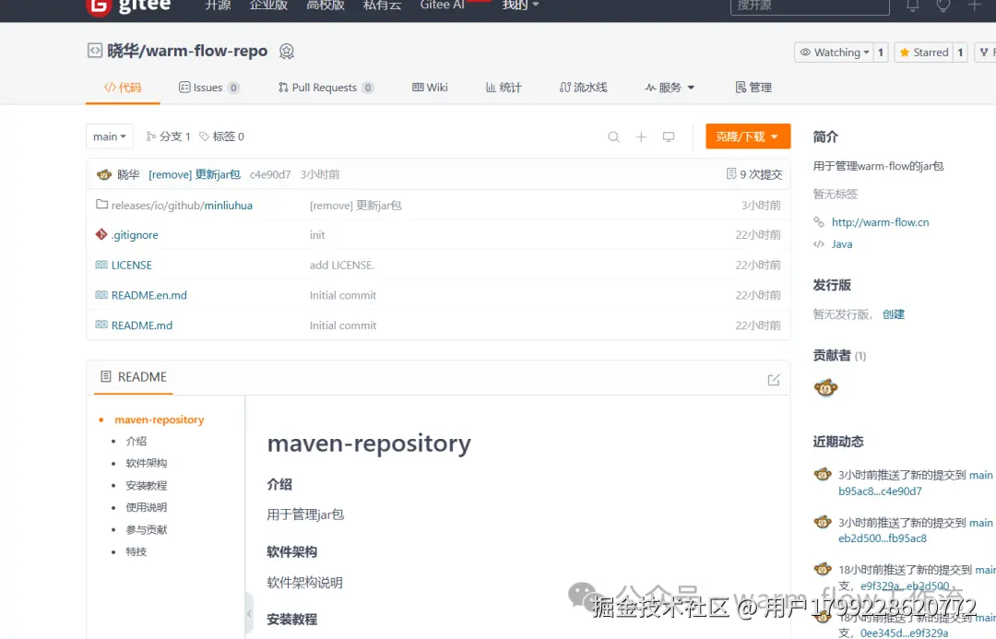Image resolution: width=996 pixels, height=639 pixels.
Task: Click the Gitee AI header link
Action: coord(443,6)
